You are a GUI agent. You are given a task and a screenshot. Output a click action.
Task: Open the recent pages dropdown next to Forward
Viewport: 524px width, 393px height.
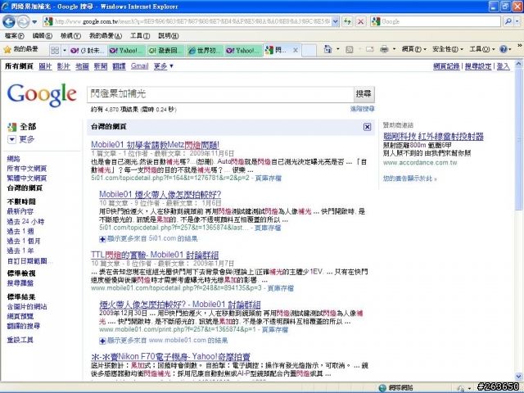click(x=34, y=22)
